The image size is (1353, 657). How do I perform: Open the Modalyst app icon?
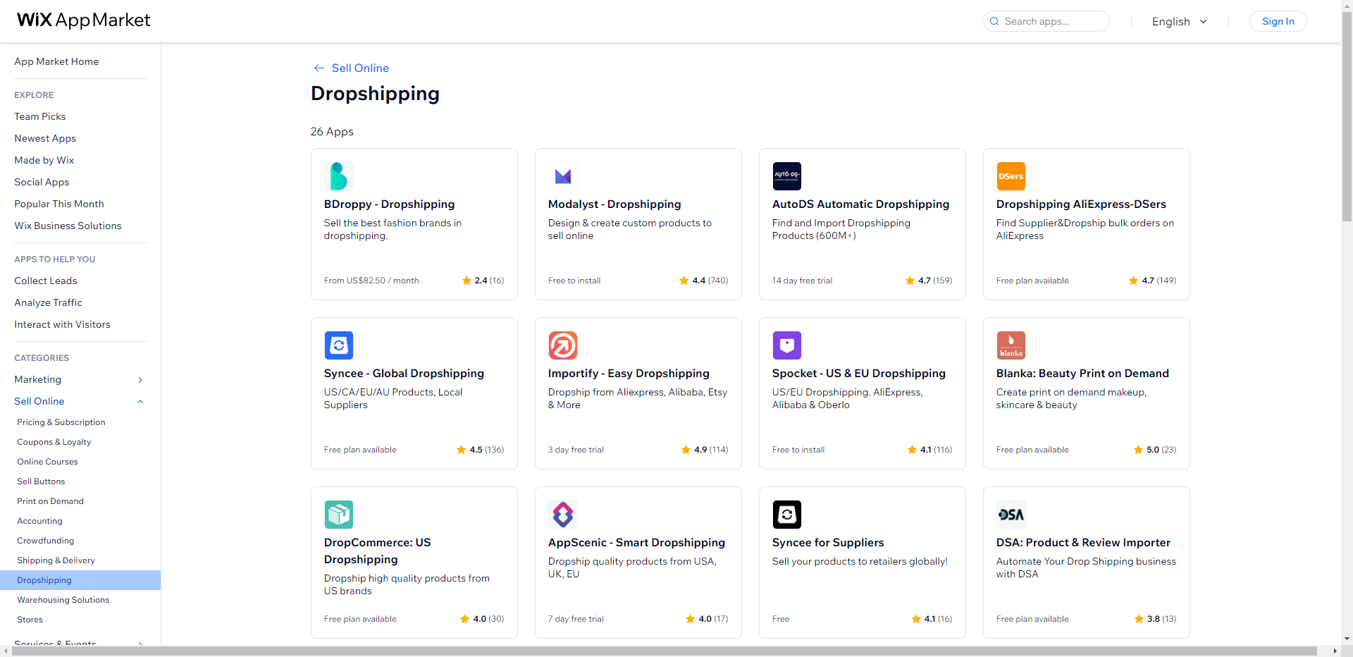(562, 176)
